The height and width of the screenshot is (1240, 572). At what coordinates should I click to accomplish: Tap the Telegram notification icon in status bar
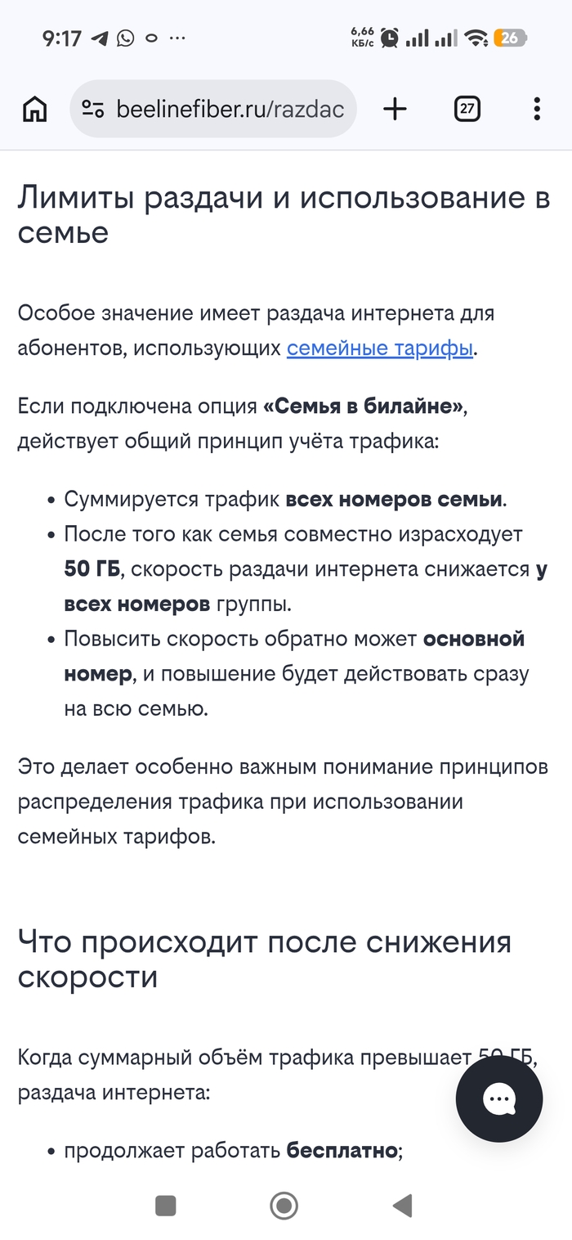pyautogui.click(x=99, y=38)
